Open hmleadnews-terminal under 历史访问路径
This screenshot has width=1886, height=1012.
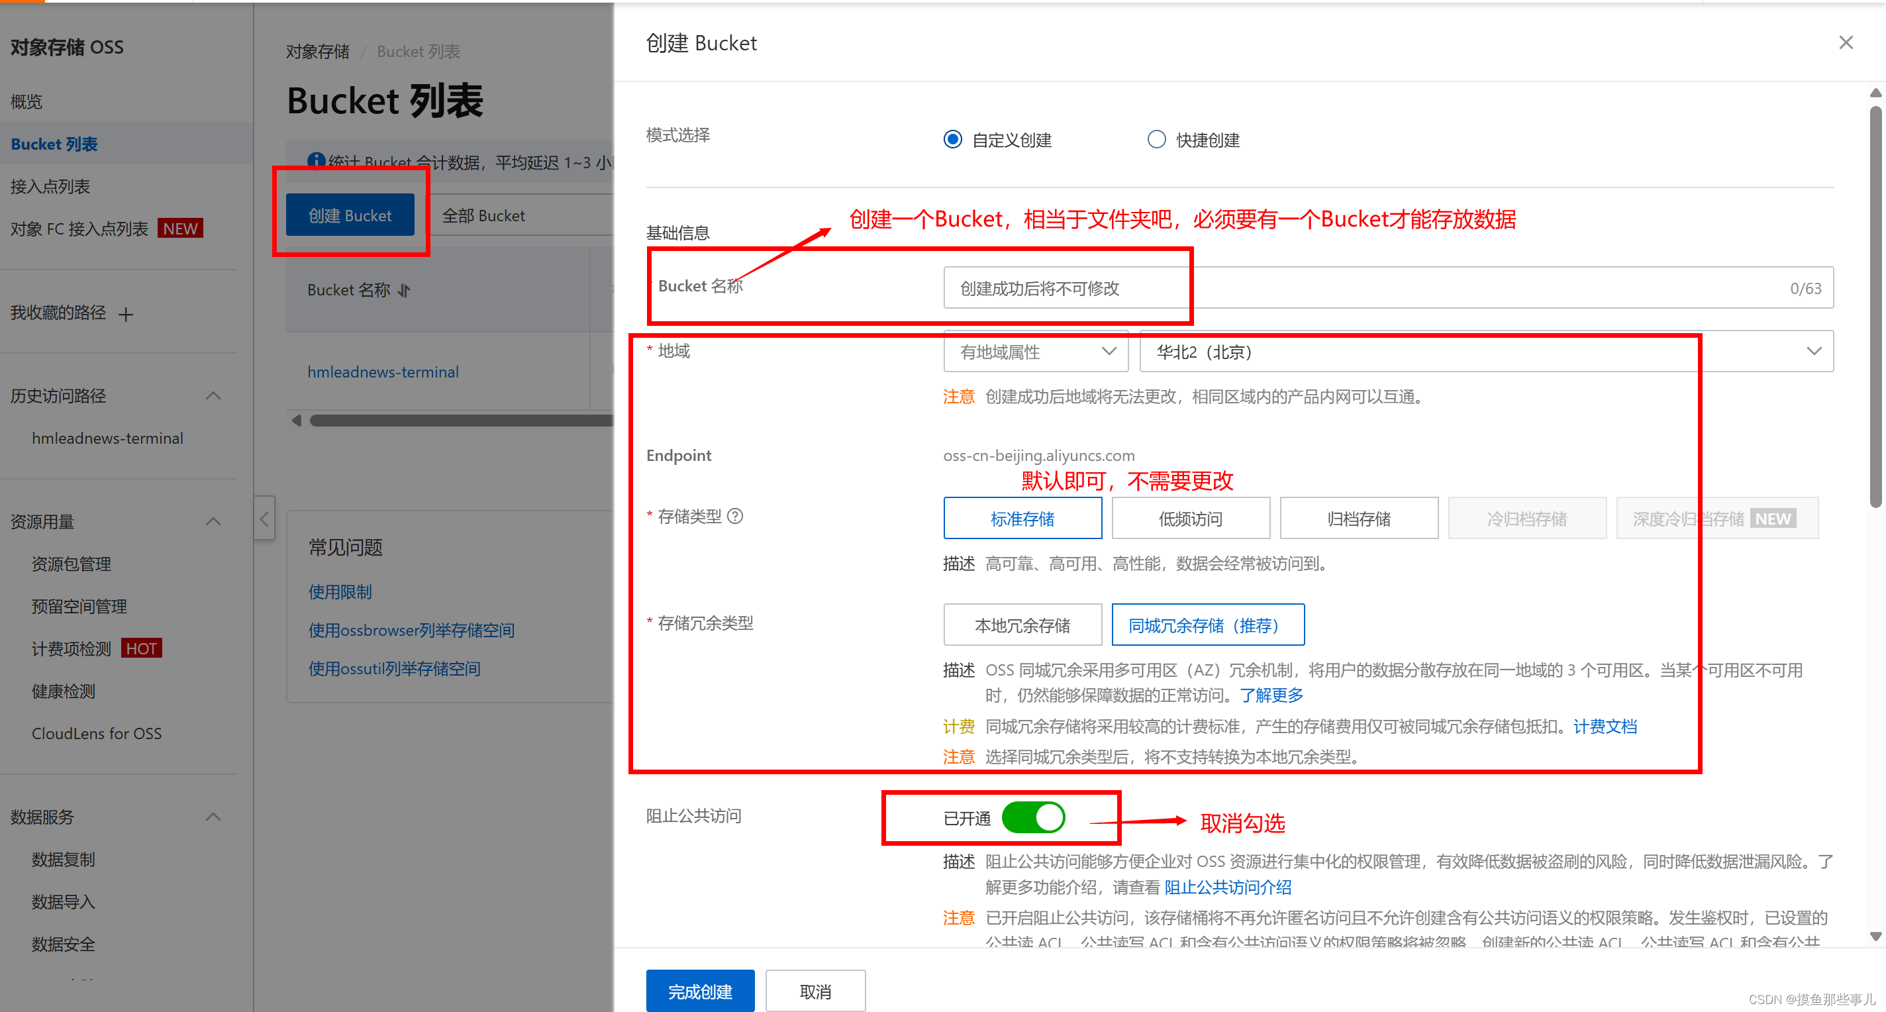(x=108, y=438)
